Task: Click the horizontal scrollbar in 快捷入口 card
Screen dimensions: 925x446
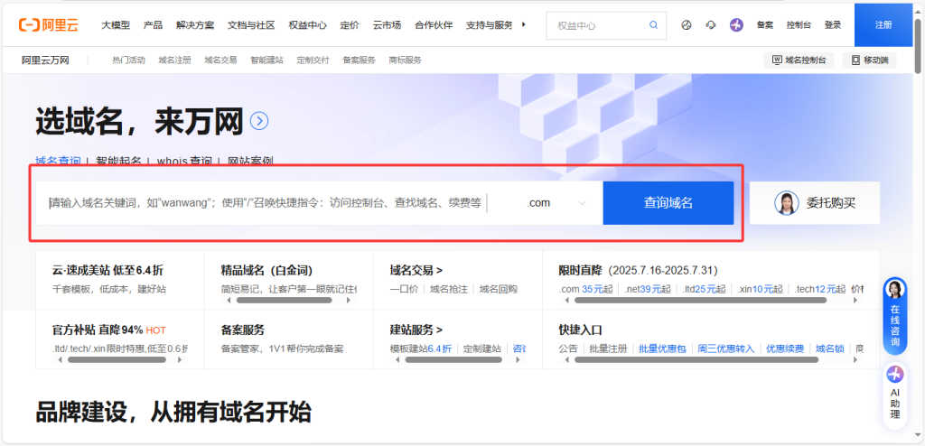Action: point(696,359)
